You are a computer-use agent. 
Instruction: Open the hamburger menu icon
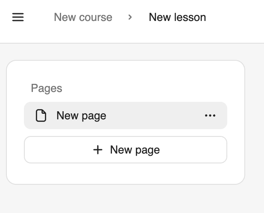(x=18, y=17)
